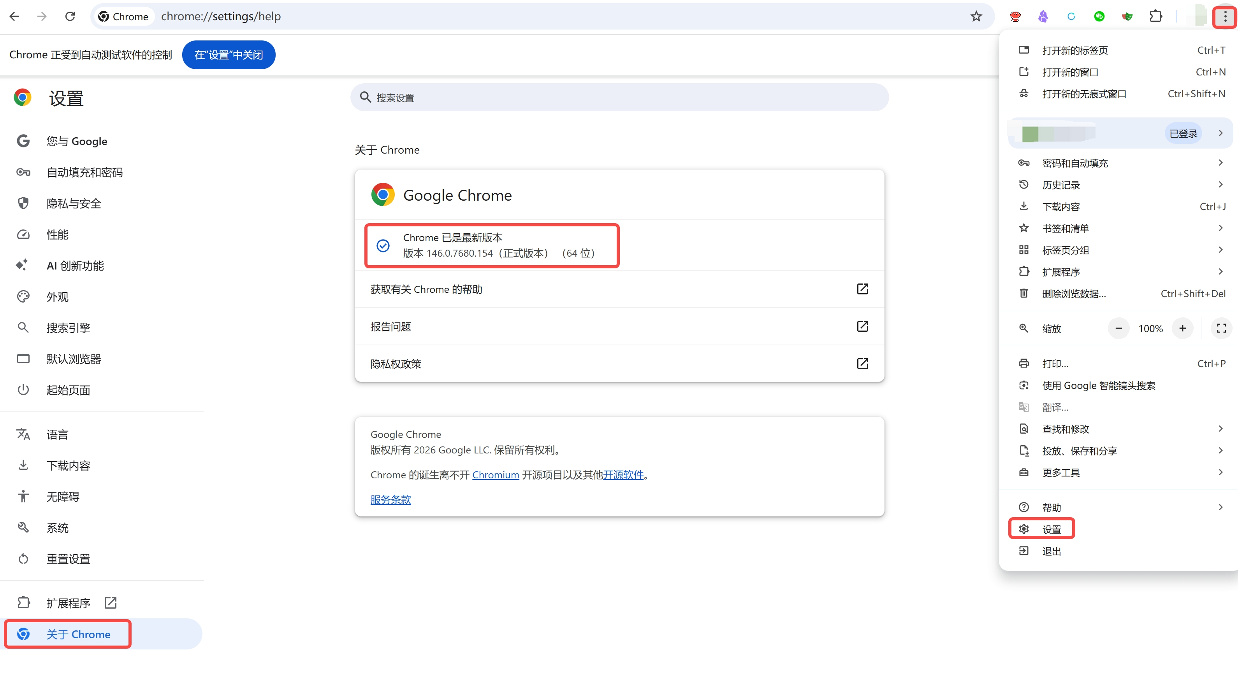Click the browser forward arrow

[x=42, y=16]
